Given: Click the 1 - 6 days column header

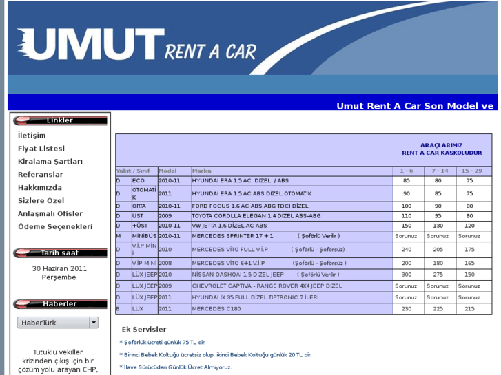Looking at the screenshot, I should click(409, 171).
